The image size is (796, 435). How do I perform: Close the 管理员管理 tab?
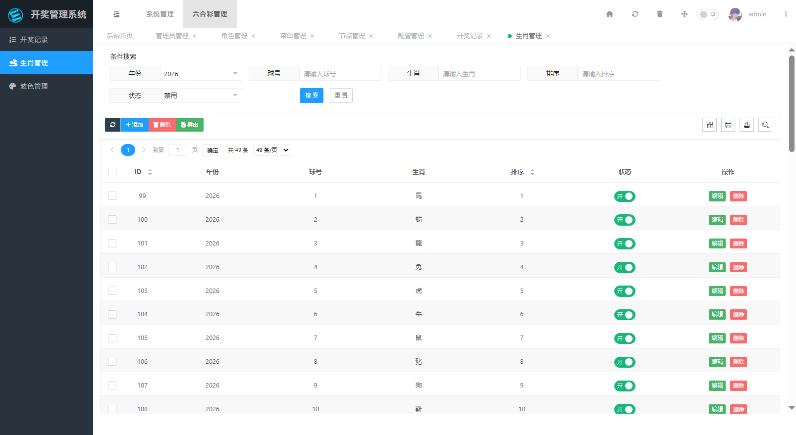195,36
